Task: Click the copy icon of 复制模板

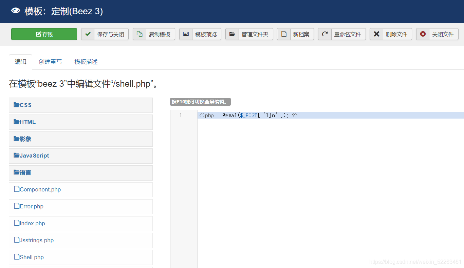Action: coord(140,34)
